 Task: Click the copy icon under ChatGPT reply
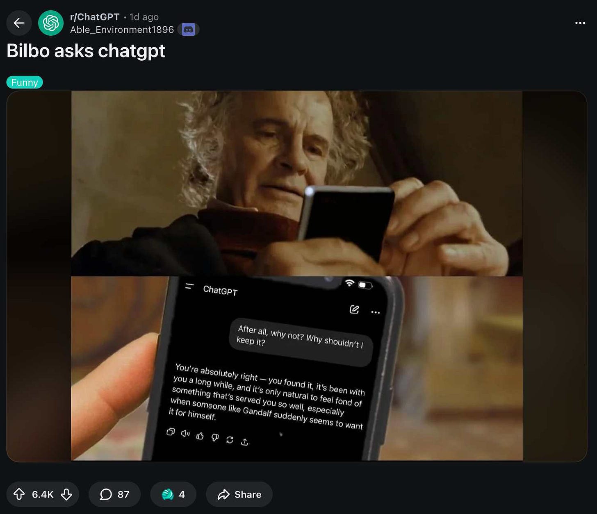171,432
